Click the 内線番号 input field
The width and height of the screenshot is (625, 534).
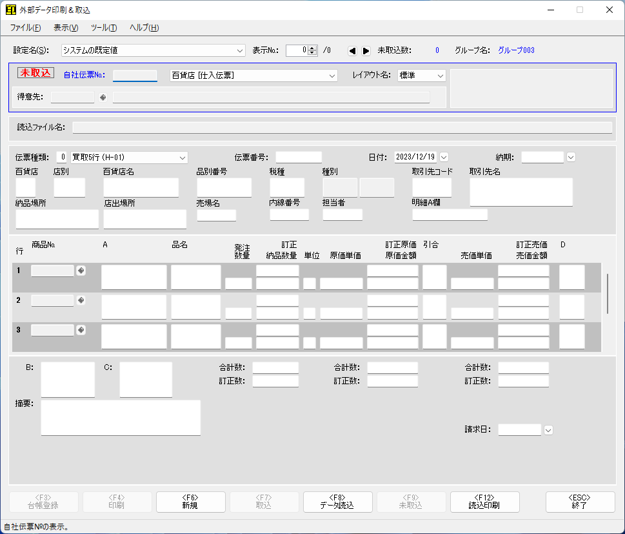[x=290, y=215]
